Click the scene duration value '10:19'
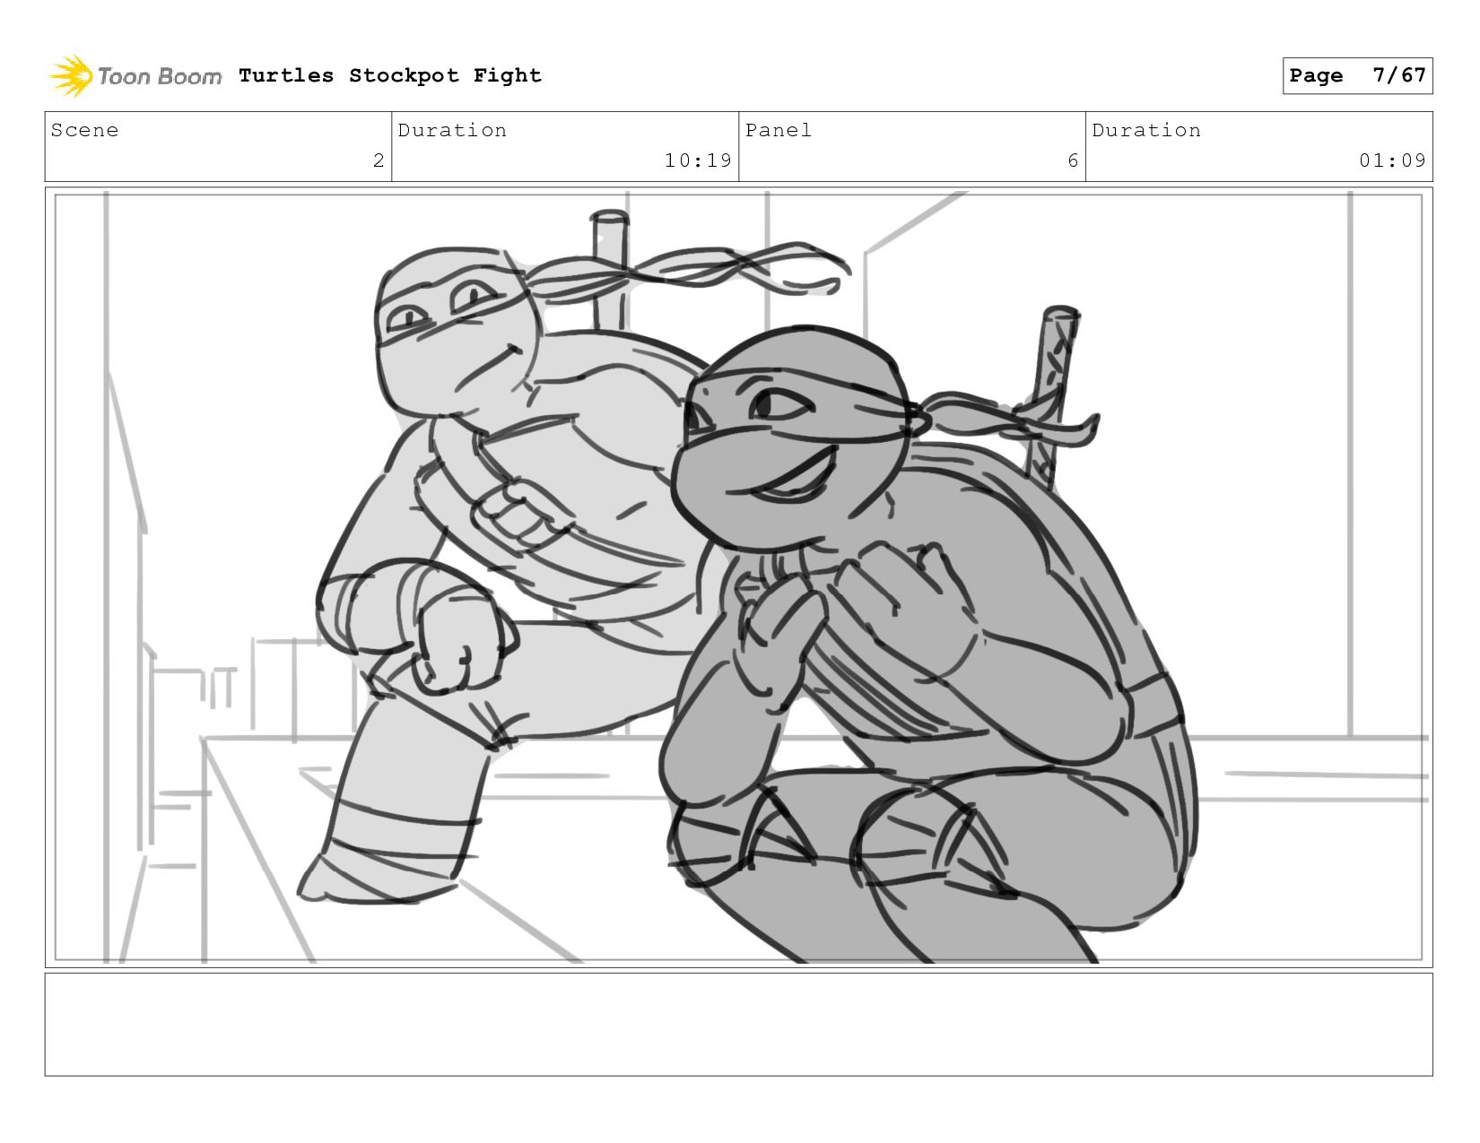Image resolution: width=1480 pixels, height=1143 pixels. 698,160
